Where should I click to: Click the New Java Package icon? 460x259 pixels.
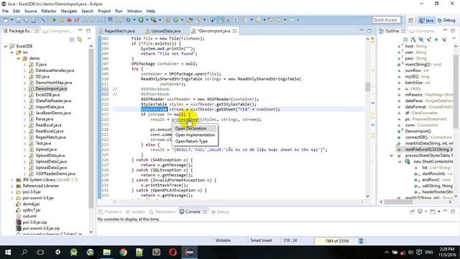tap(167, 20)
